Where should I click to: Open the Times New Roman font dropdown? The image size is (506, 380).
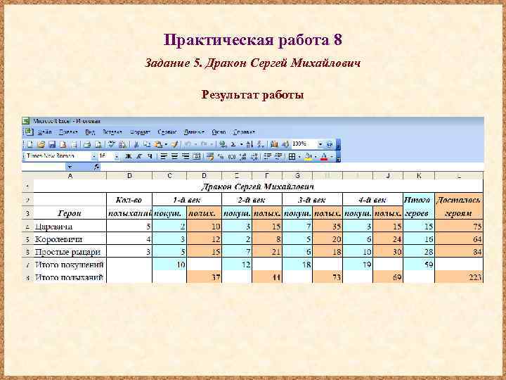tap(94, 157)
